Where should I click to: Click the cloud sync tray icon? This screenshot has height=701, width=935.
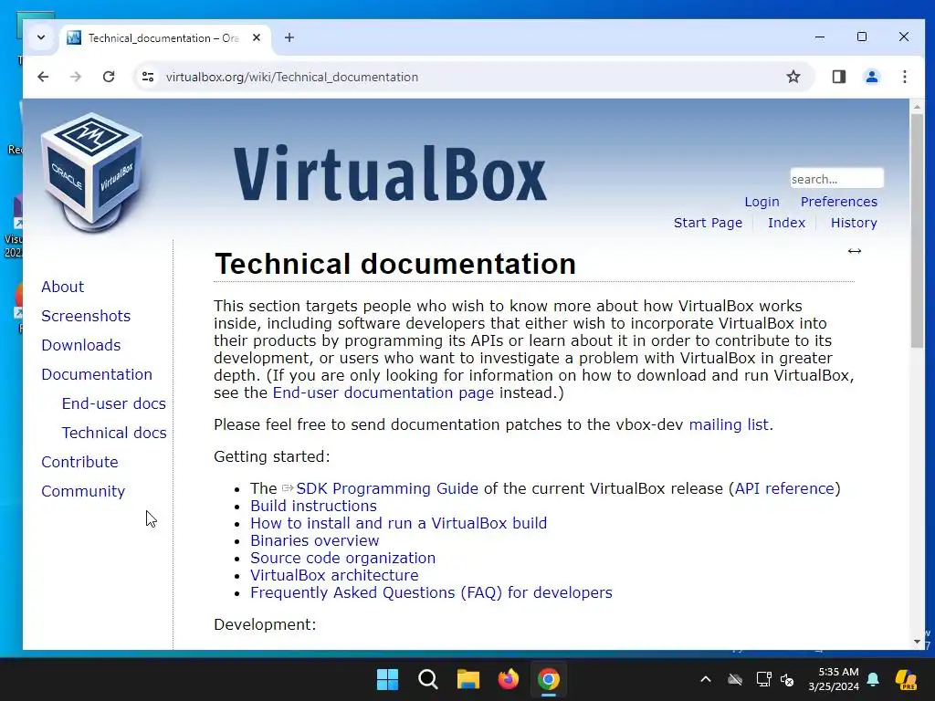735,679
